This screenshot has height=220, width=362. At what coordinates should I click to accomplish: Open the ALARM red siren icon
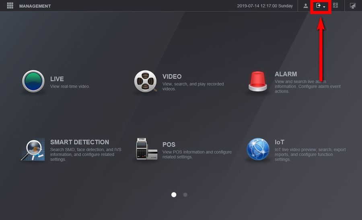(258, 81)
